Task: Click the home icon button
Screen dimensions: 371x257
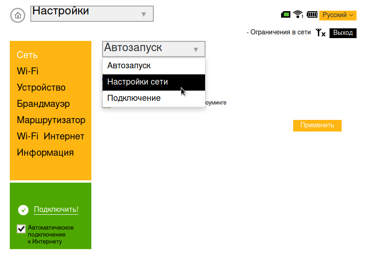Action: [x=18, y=15]
